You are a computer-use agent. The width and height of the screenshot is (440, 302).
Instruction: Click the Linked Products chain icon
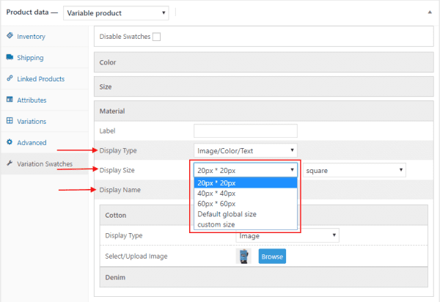click(x=10, y=78)
